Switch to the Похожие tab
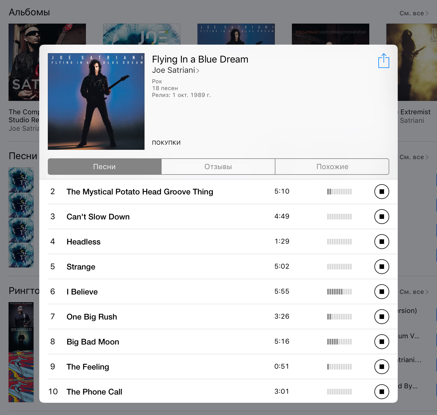Image resolution: width=437 pixels, height=415 pixels. (332, 167)
